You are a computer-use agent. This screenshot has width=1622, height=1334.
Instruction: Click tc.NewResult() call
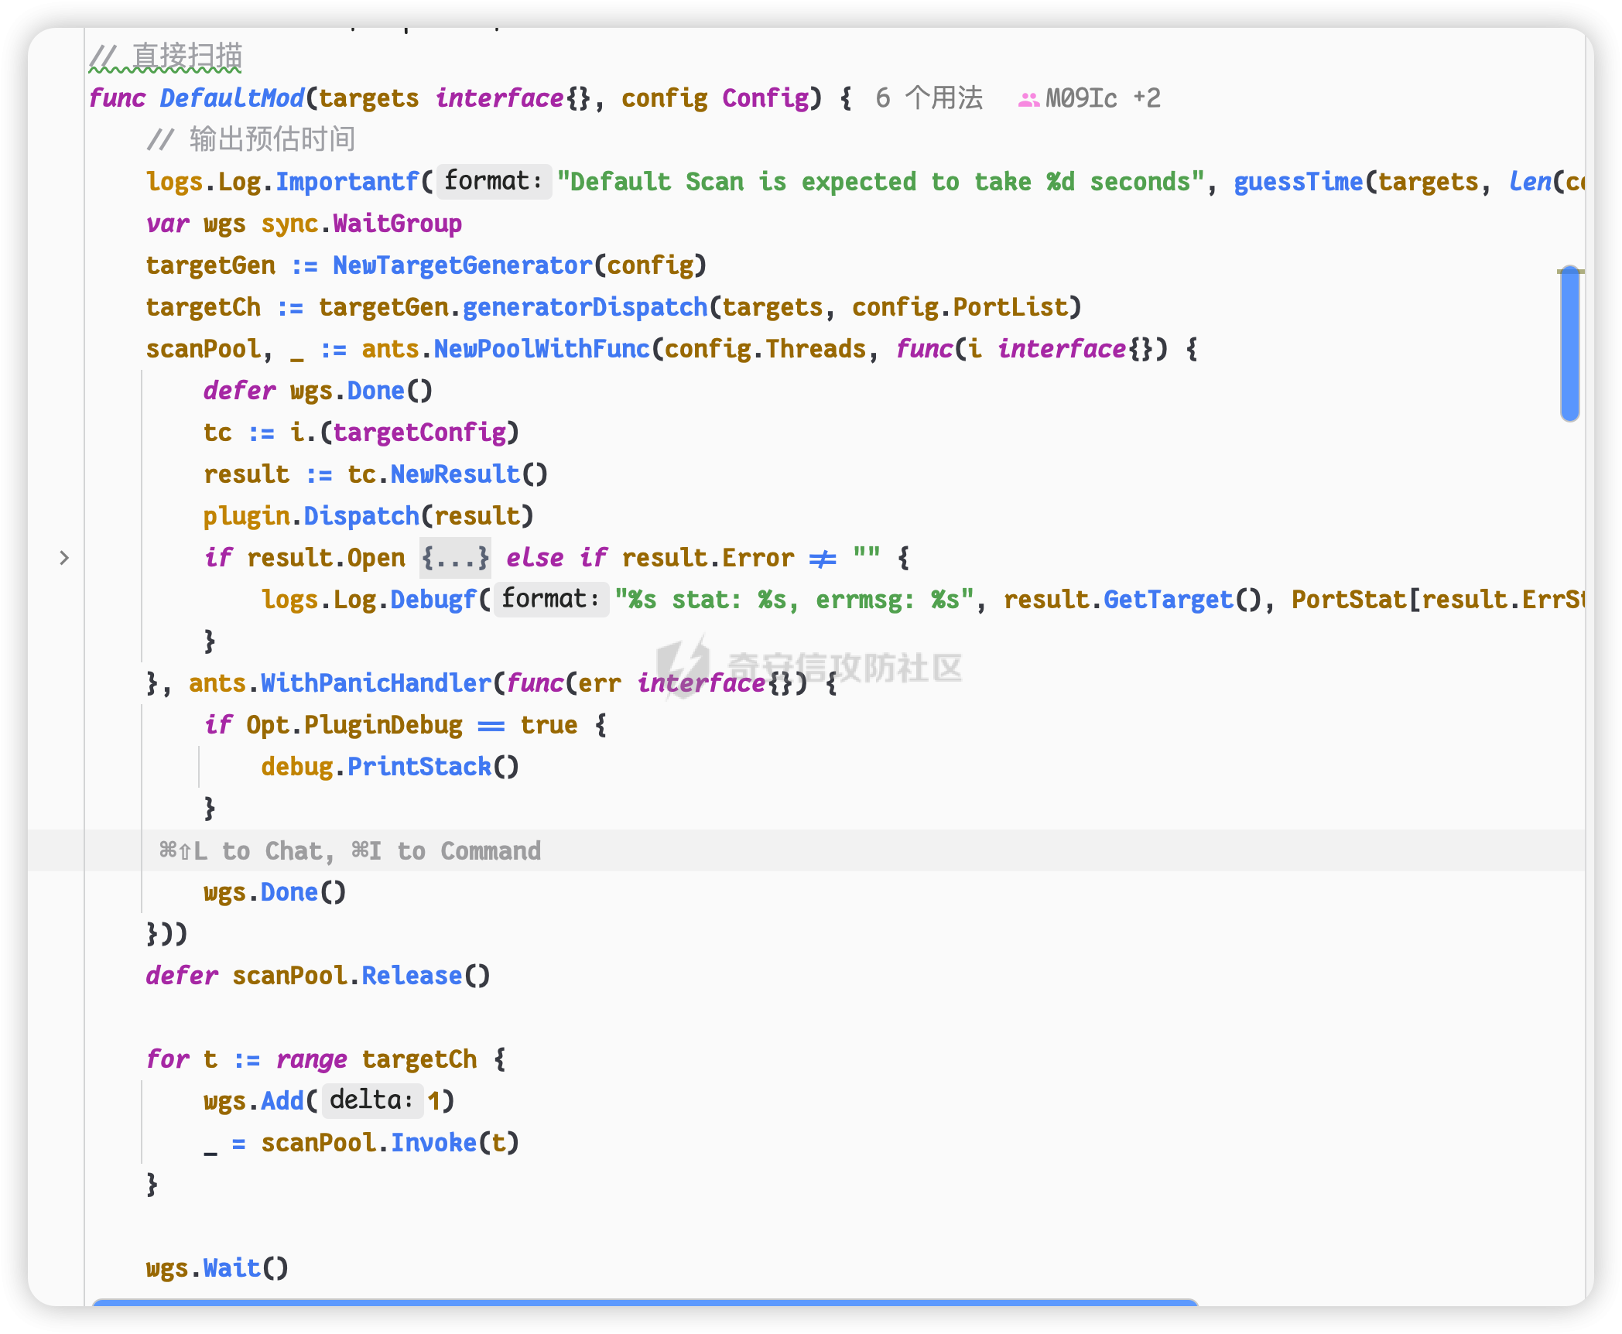click(447, 474)
